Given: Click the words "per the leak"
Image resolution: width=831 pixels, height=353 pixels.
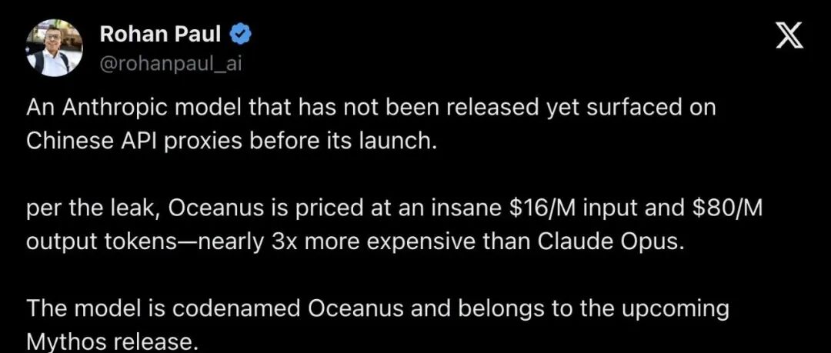Looking at the screenshot, I should point(93,209).
